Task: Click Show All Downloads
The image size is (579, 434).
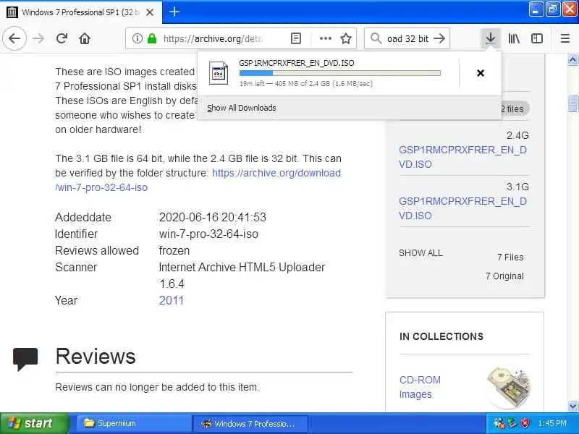Action: (x=242, y=108)
